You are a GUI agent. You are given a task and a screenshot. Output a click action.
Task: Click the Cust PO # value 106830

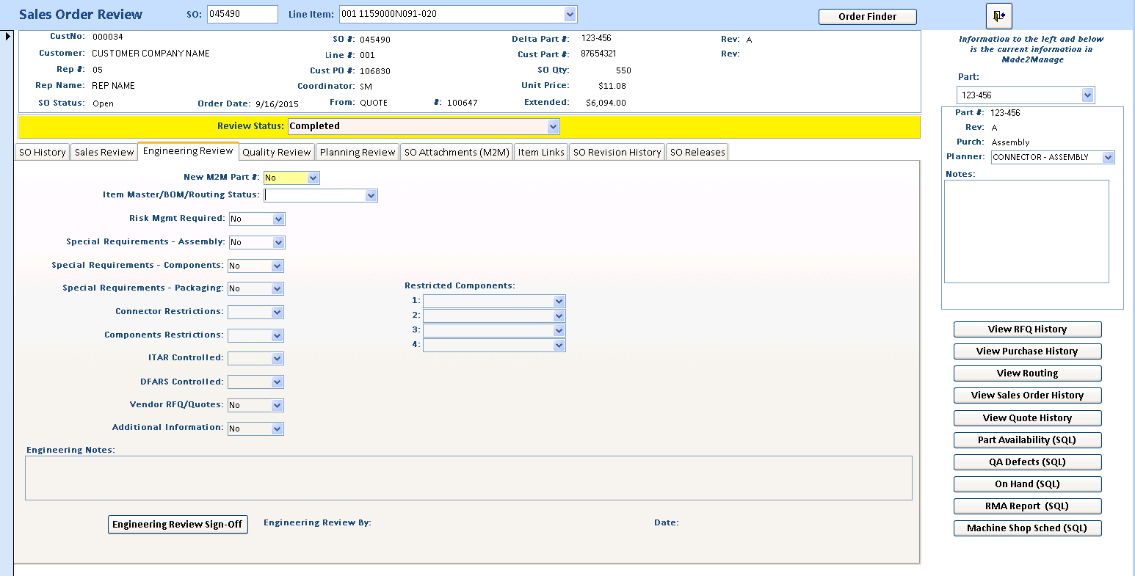[375, 71]
